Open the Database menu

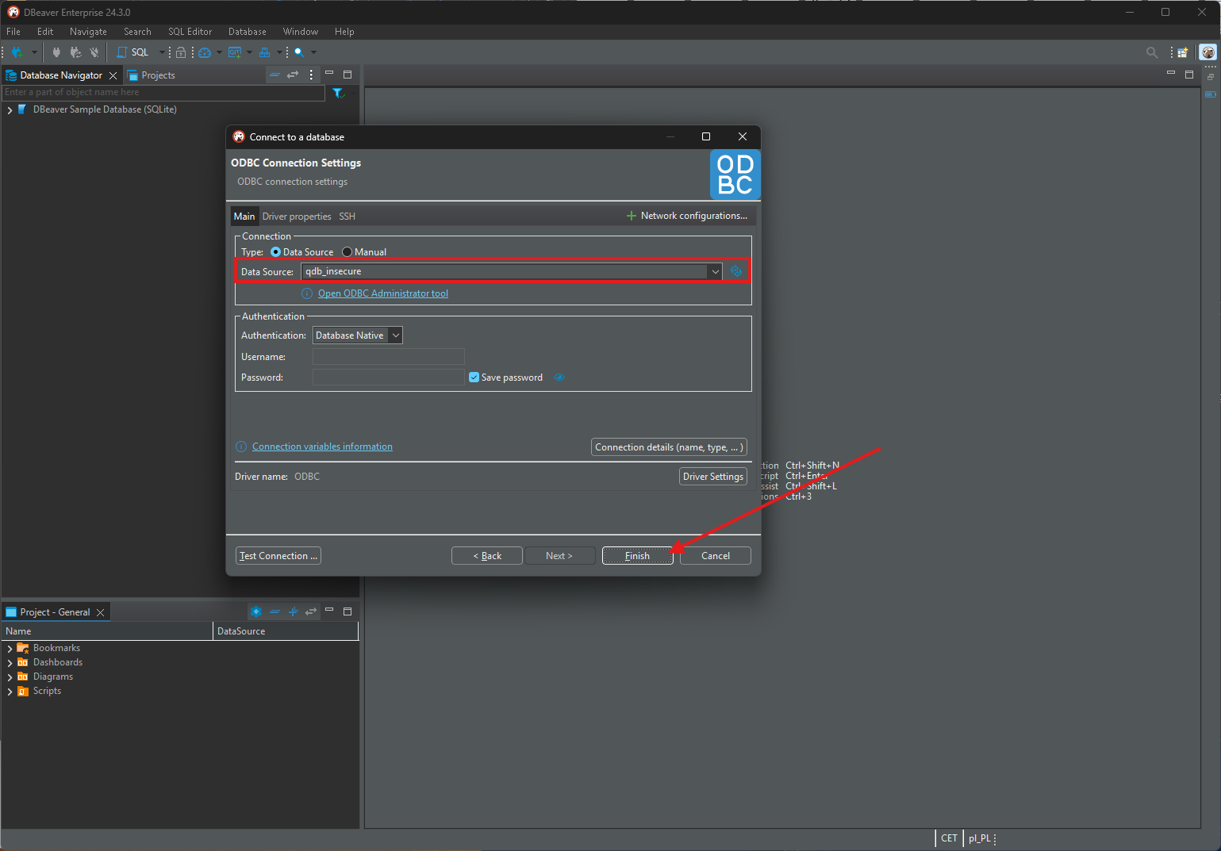point(247,32)
